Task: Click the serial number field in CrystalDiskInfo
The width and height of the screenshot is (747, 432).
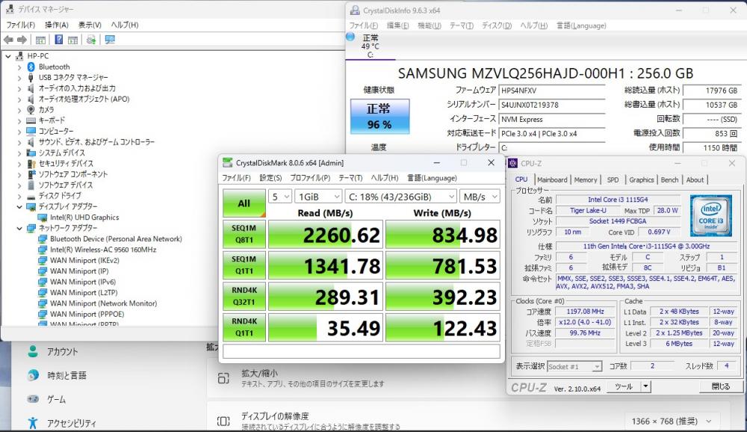Action: click(552, 105)
